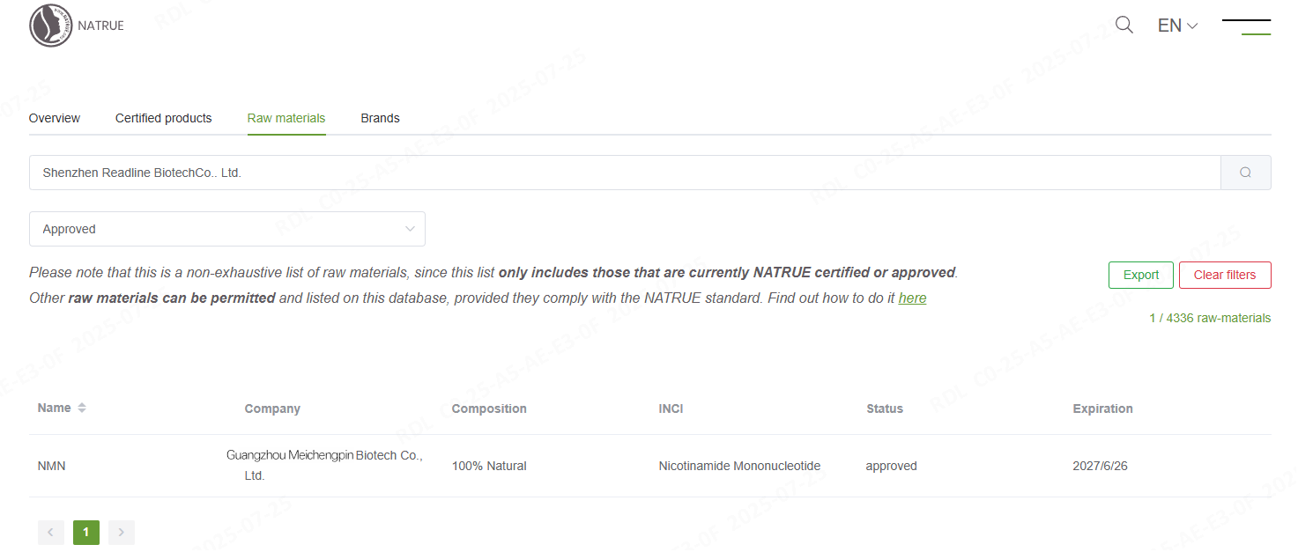Click the Status column header

(x=885, y=408)
